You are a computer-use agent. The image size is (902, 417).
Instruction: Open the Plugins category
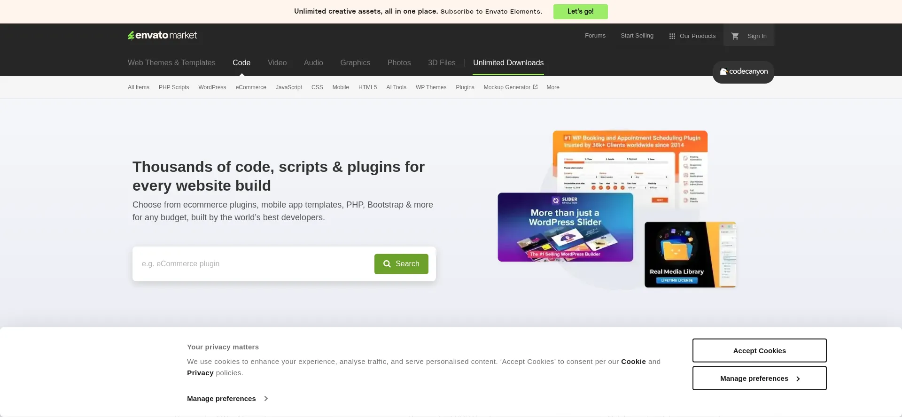click(465, 87)
